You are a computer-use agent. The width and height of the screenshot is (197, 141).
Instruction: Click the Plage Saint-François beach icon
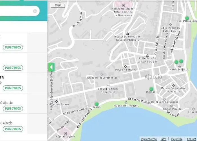126,102
